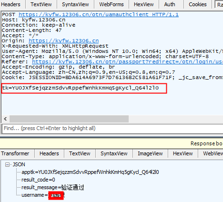Open the Transformer tab in response pane
Image resolution: width=223 pixels, height=202 pixels.
click(x=15, y=153)
